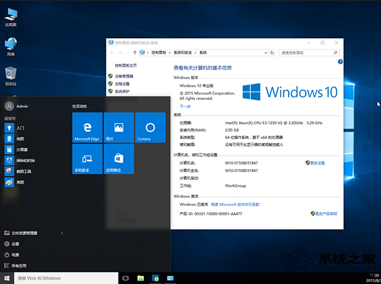The image size is (381, 284).
Task: Click the Windows Start button
Action: 7,278
